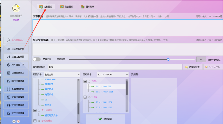Click the 自动粘贴文本 sidebar icon
Viewport: 223px width, 124px height.
click(9, 73)
